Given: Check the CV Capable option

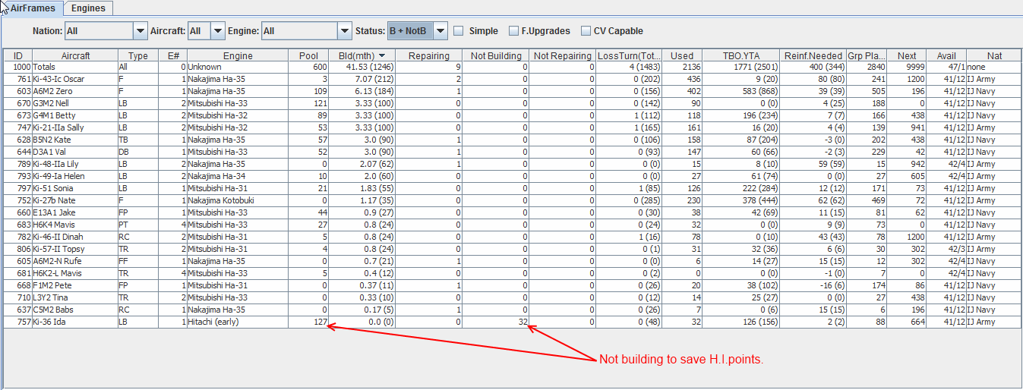Looking at the screenshot, I should point(586,31).
